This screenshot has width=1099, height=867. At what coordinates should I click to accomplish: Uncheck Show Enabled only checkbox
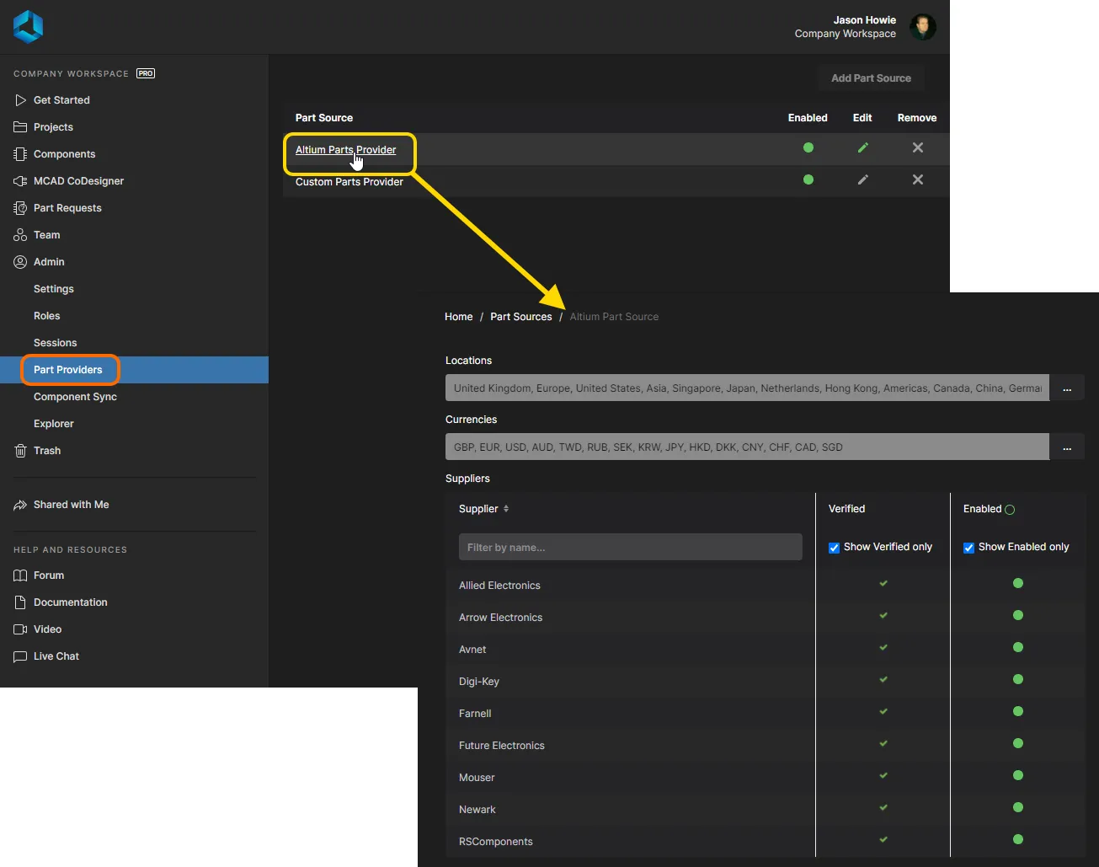coord(968,548)
